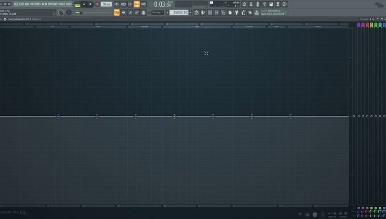Click the CPU and memory meter panel

coord(224,4)
